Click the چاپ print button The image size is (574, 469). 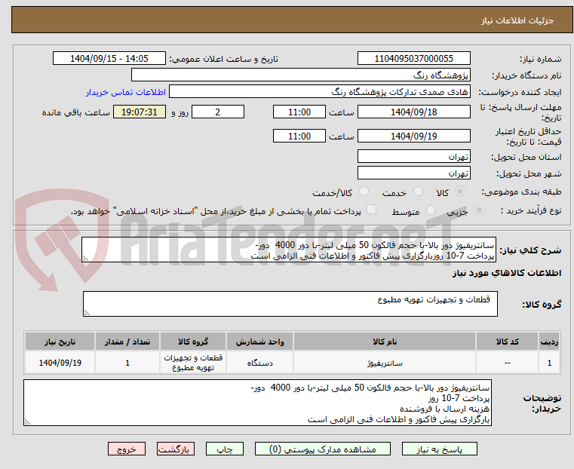(225, 449)
